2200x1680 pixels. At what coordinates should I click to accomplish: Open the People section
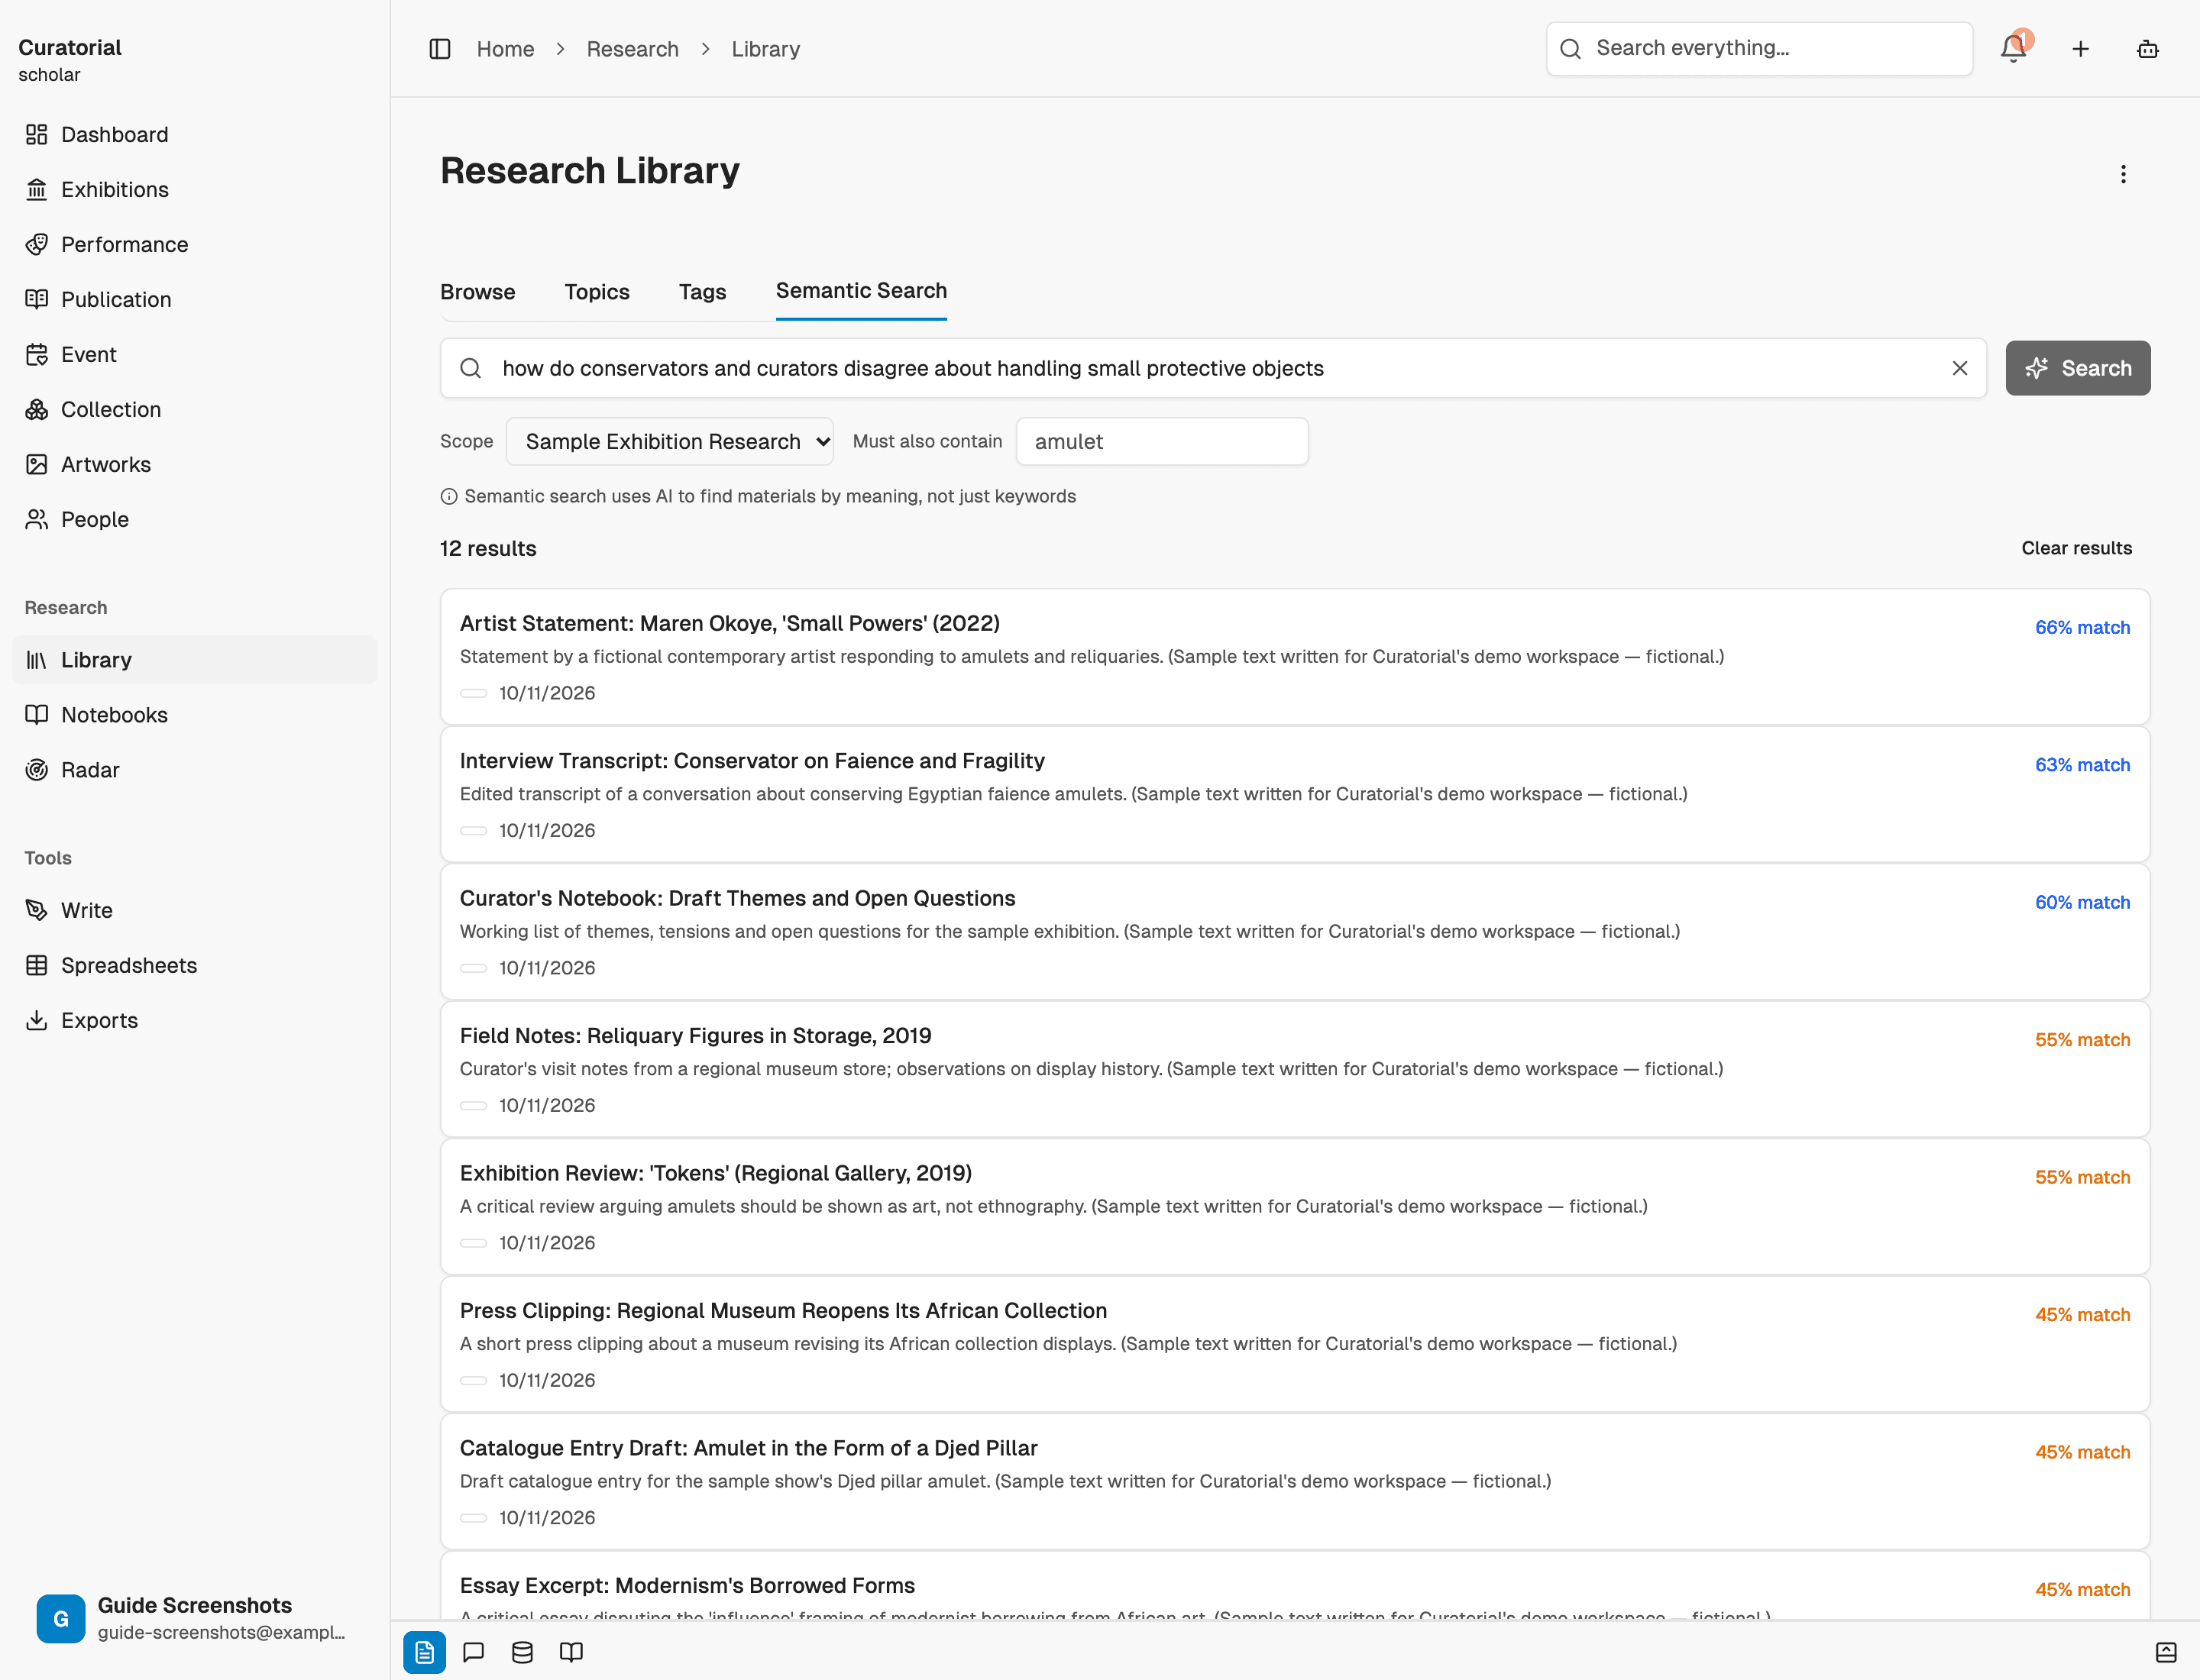pos(194,519)
